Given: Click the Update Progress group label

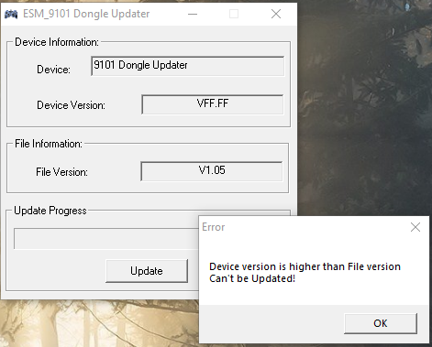Looking at the screenshot, I should (50, 211).
